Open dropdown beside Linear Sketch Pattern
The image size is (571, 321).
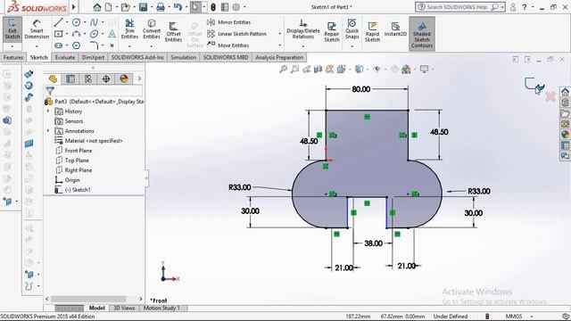[279, 34]
